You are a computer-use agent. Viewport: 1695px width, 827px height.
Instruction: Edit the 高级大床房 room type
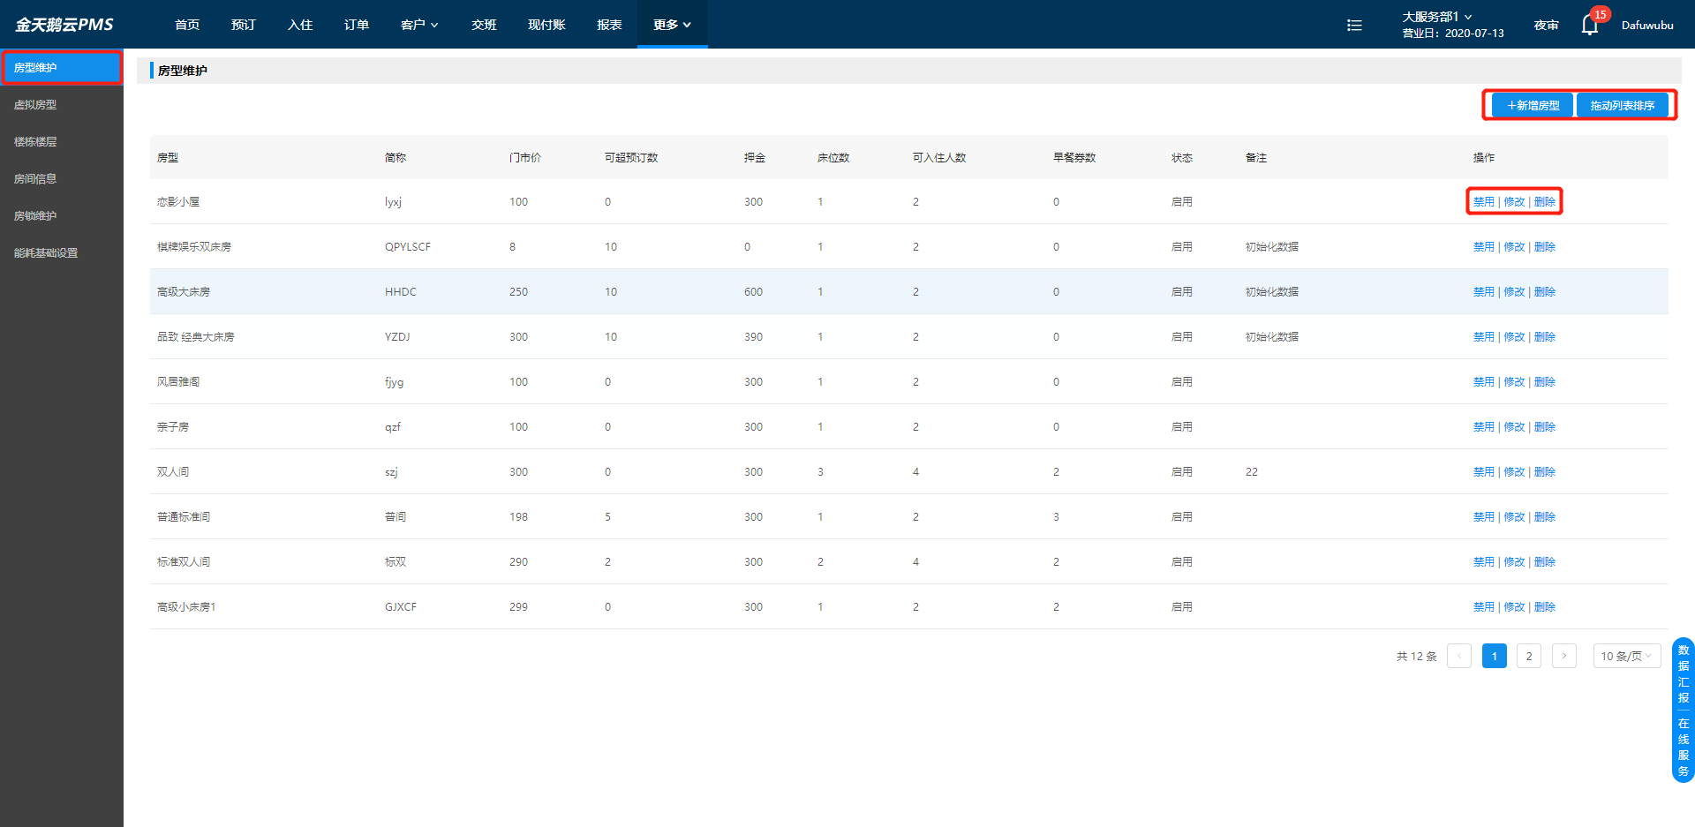[x=1514, y=292]
